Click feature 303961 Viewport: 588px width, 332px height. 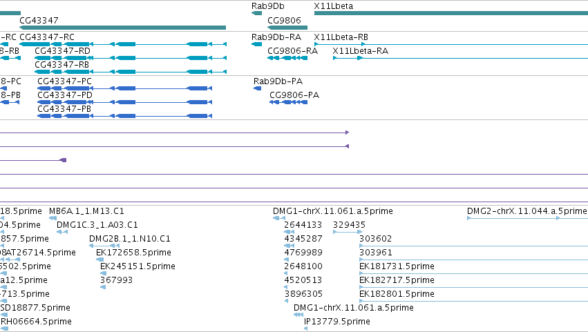[376, 253]
